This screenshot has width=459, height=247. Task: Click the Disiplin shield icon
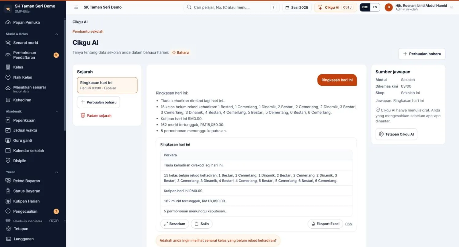pyautogui.click(x=8, y=161)
